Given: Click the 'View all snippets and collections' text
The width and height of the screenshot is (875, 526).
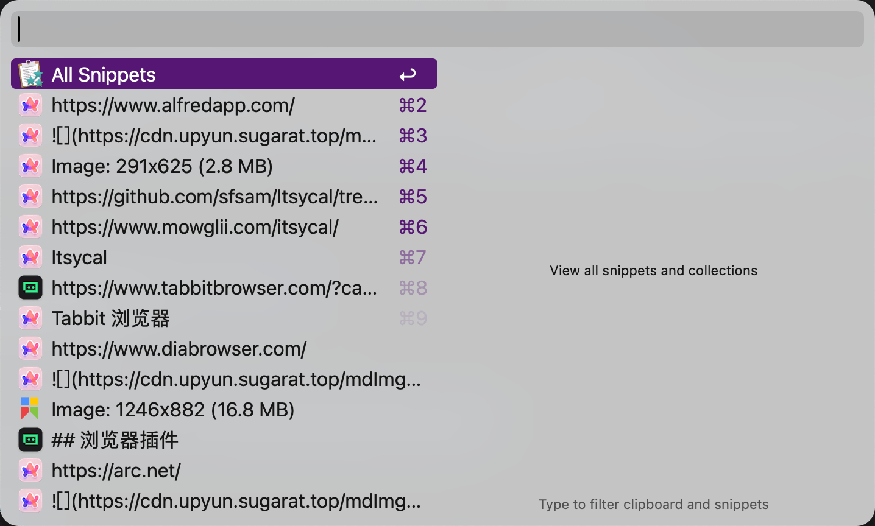Looking at the screenshot, I should point(653,270).
